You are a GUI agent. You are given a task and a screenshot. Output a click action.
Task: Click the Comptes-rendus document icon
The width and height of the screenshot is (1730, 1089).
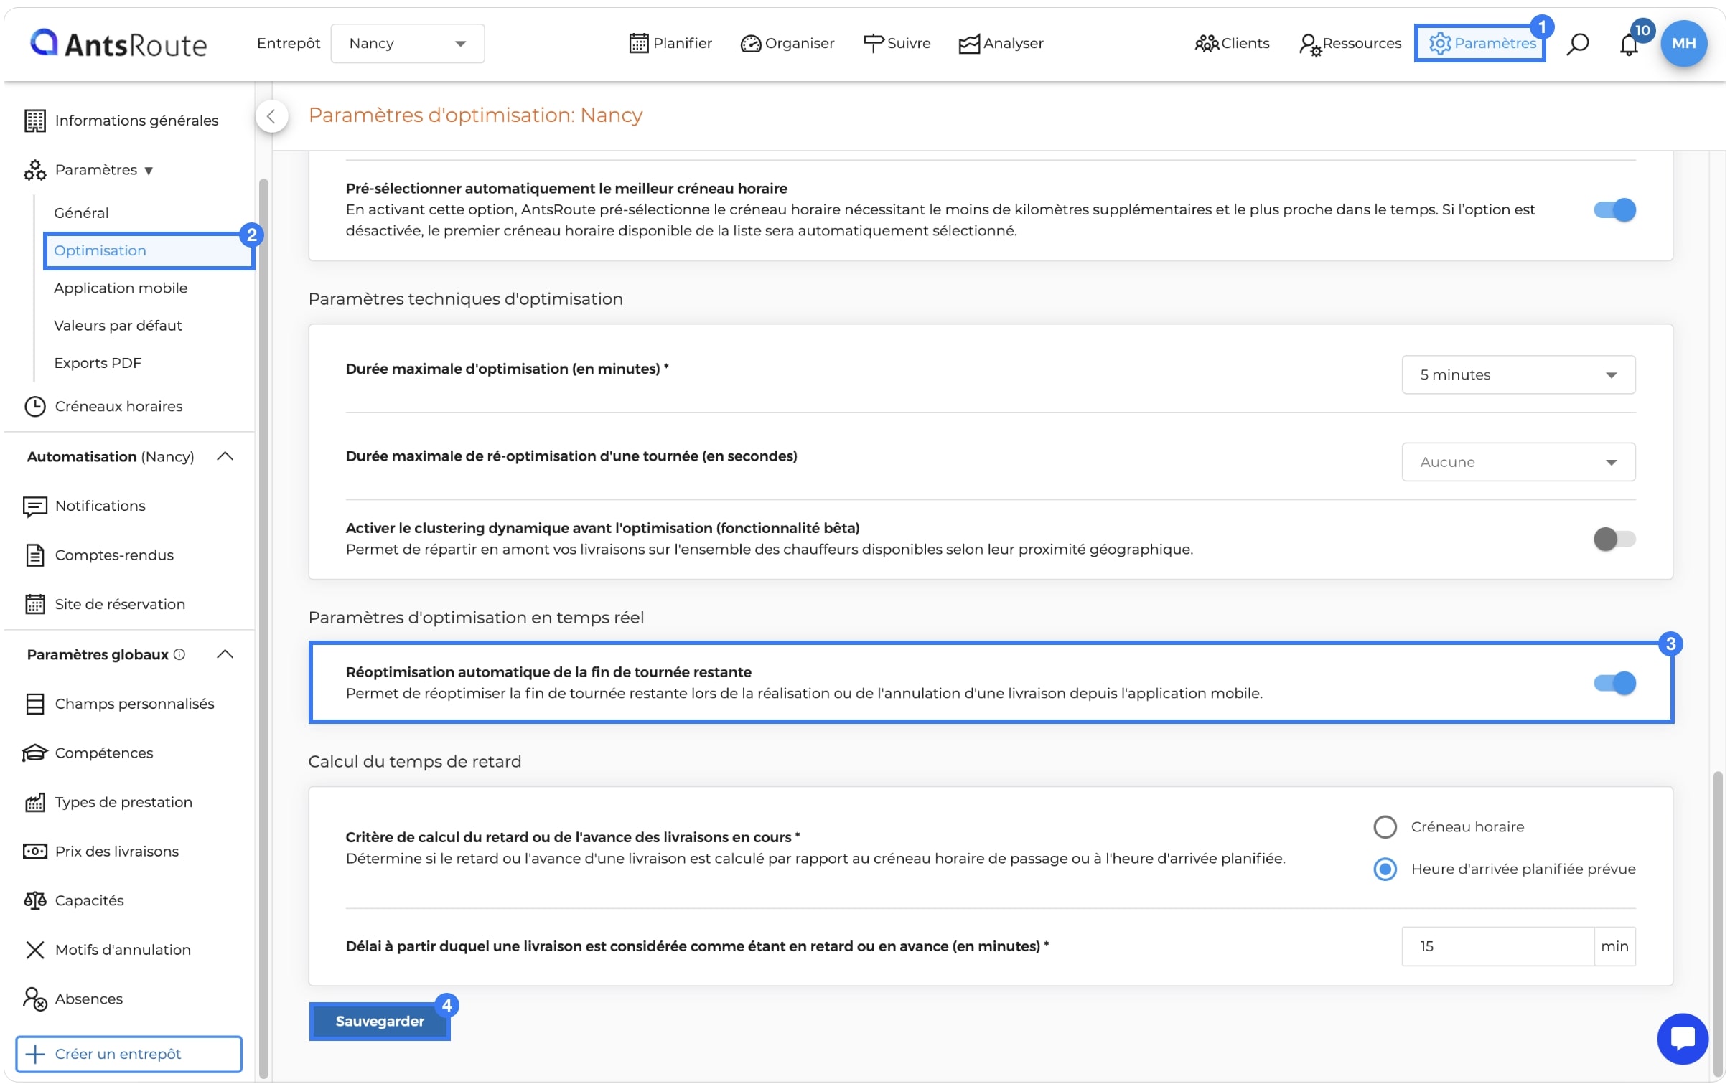point(34,555)
